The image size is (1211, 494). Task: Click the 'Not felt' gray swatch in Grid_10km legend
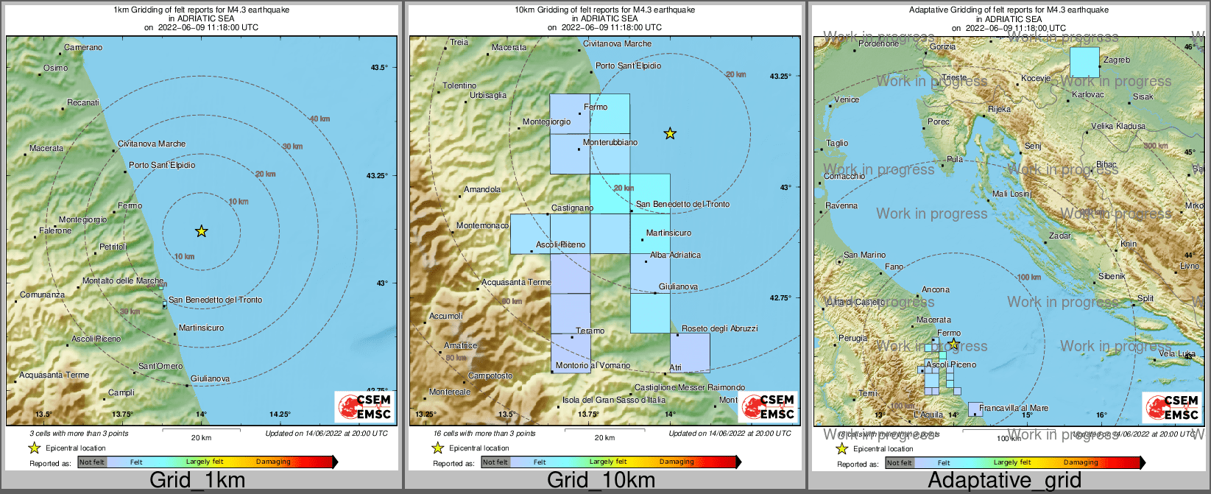pos(495,462)
